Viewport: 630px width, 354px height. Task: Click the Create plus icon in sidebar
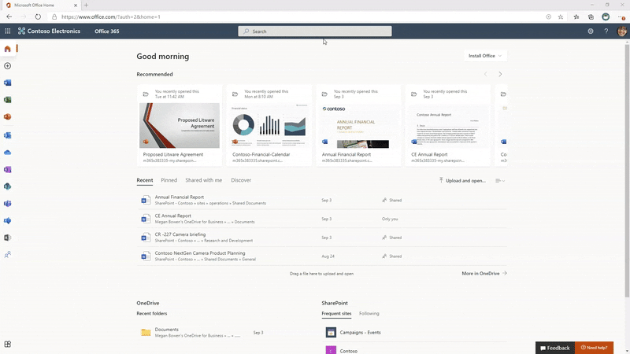pos(8,66)
